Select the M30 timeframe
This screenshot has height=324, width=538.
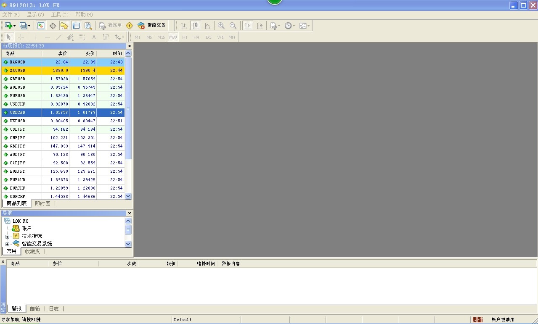(173, 37)
